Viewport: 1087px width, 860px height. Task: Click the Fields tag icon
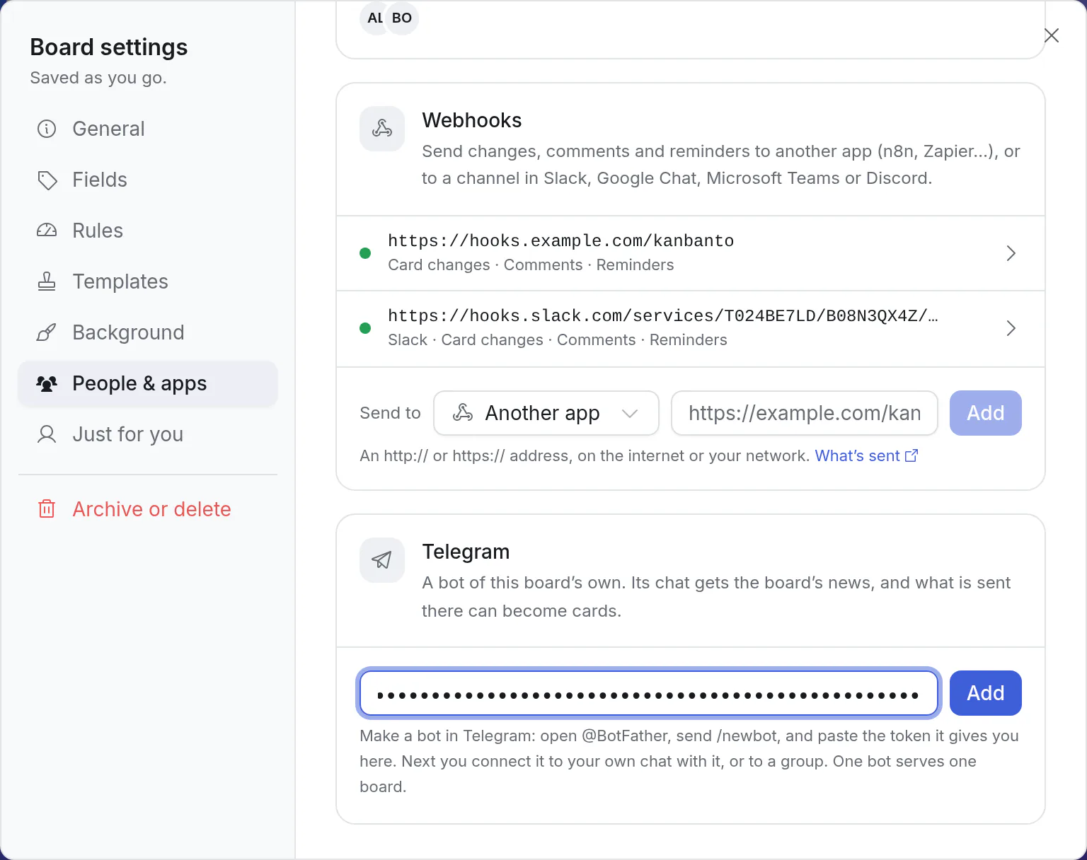click(x=47, y=180)
